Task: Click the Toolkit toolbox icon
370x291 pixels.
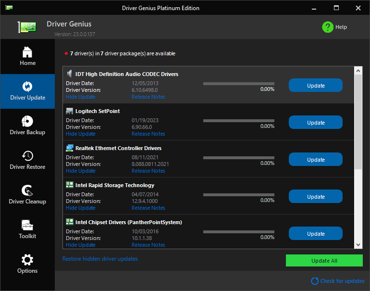Action: click(x=27, y=225)
